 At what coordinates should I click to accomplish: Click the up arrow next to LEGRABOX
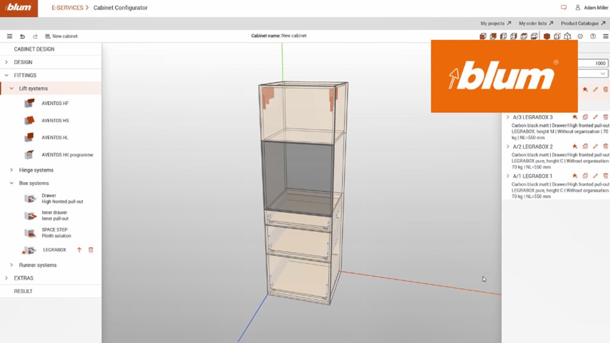pyautogui.click(x=80, y=250)
